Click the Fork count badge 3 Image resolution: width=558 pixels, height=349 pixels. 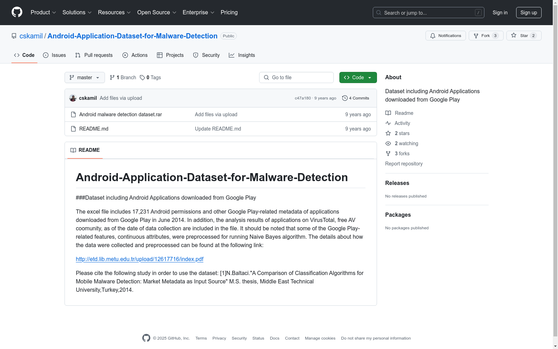click(495, 36)
